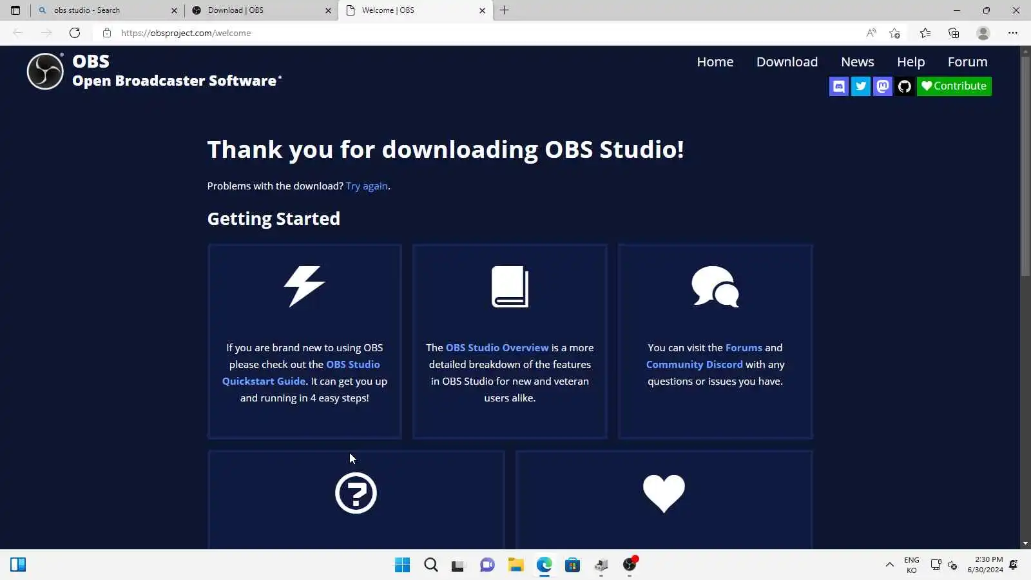Image resolution: width=1031 pixels, height=580 pixels.
Task: Open the browser Favorites list icon
Action: coord(925,33)
